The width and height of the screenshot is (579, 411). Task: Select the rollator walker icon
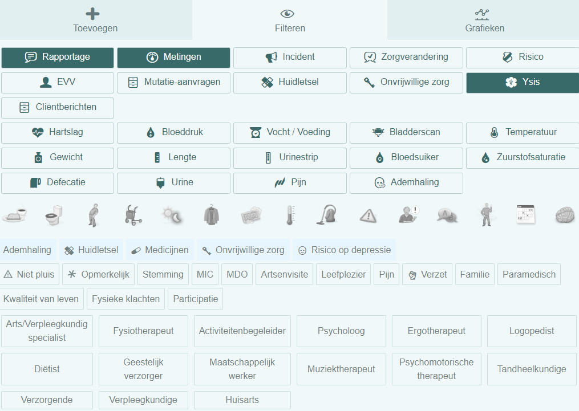click(133, 215)
